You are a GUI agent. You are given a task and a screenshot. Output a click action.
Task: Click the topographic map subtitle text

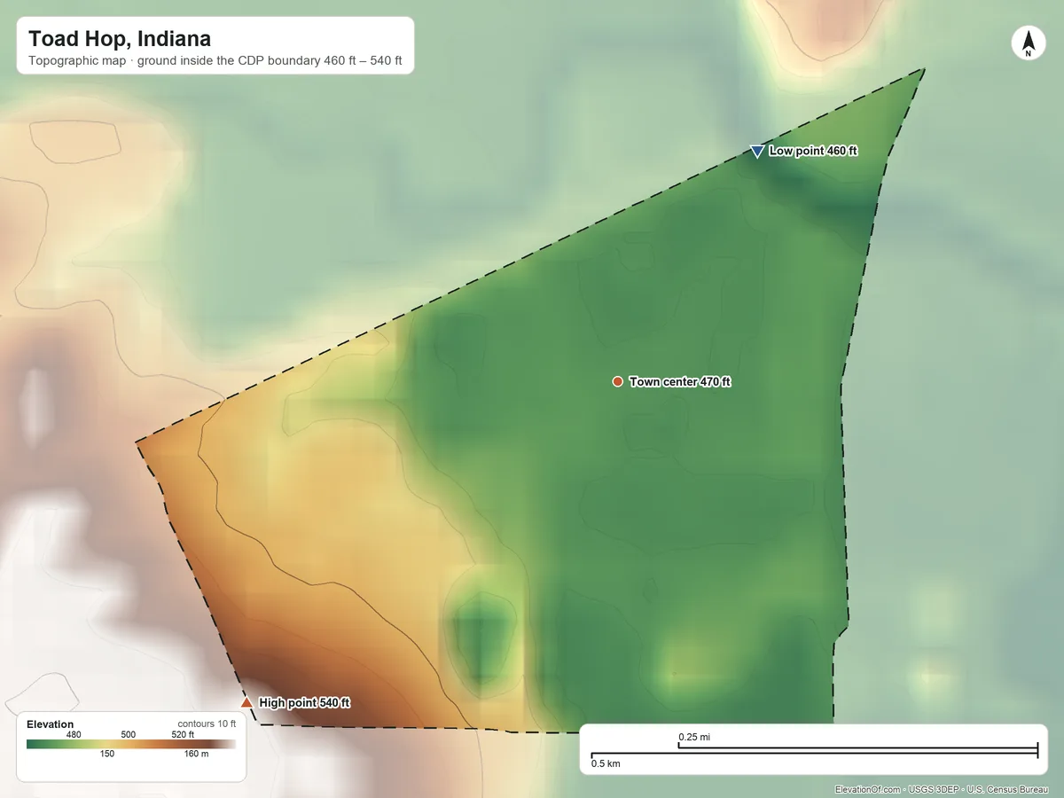[215, 62]
